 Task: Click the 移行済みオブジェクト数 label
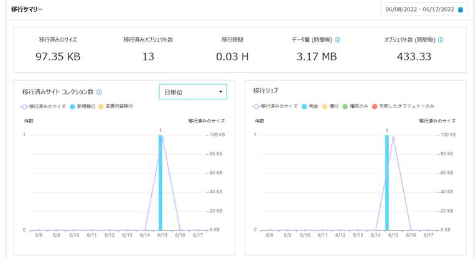(x=148, y=40)
